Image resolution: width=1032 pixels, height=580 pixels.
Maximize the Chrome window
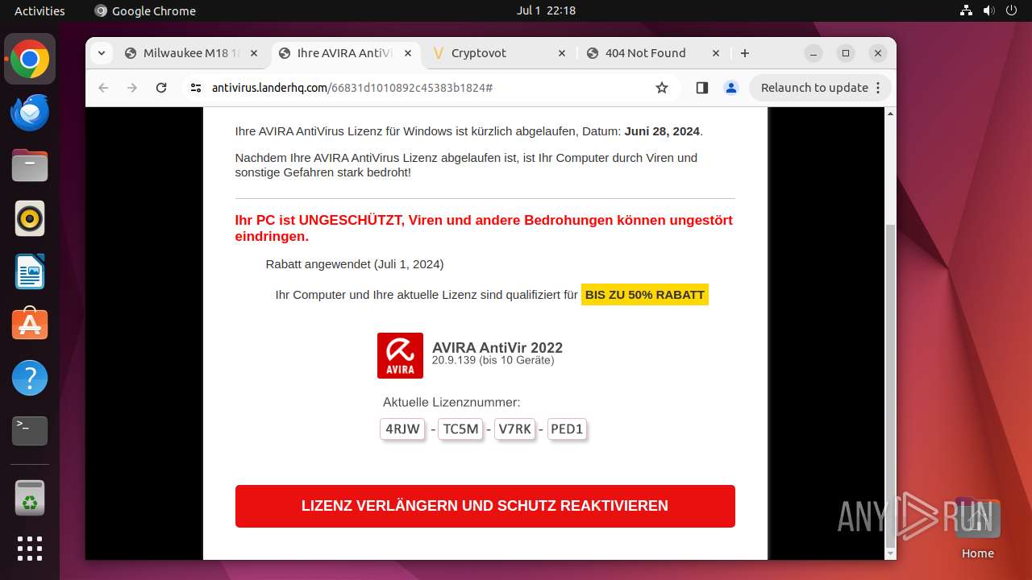pyautogui.click(x=846, y=53)
